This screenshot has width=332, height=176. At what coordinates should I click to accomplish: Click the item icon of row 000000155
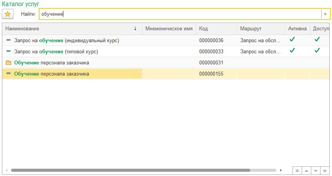(8, 73)
